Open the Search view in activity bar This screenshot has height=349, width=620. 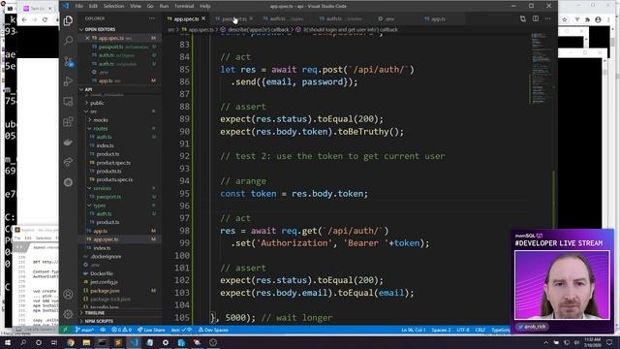(68, 41)
